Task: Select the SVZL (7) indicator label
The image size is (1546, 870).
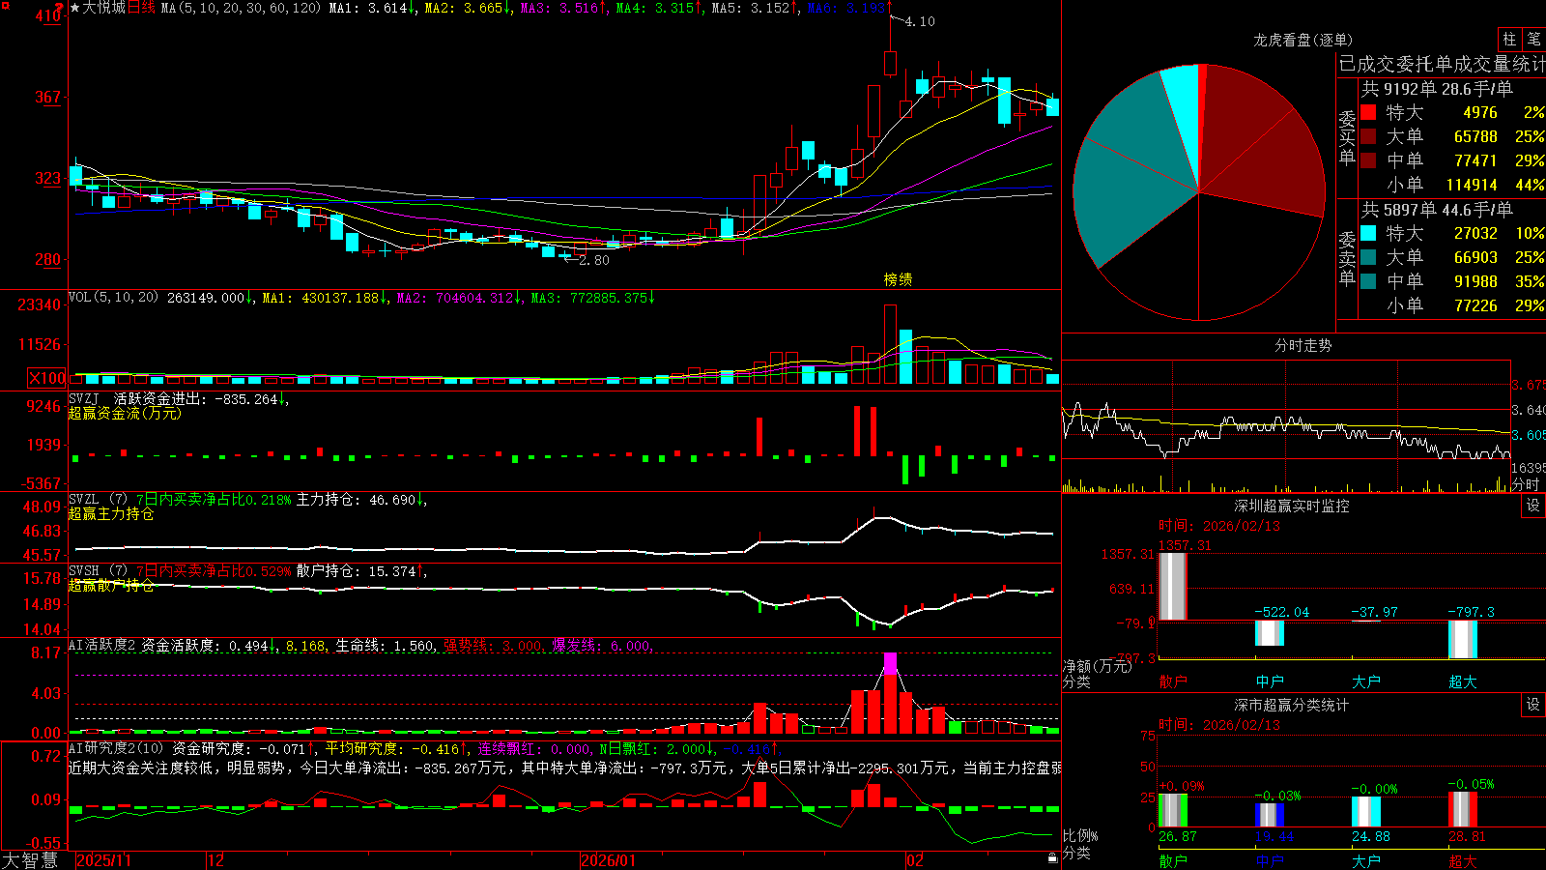Action: [x=98, y=500]
